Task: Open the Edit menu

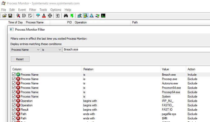Action: pyautogui.click(x=12, y=10)
